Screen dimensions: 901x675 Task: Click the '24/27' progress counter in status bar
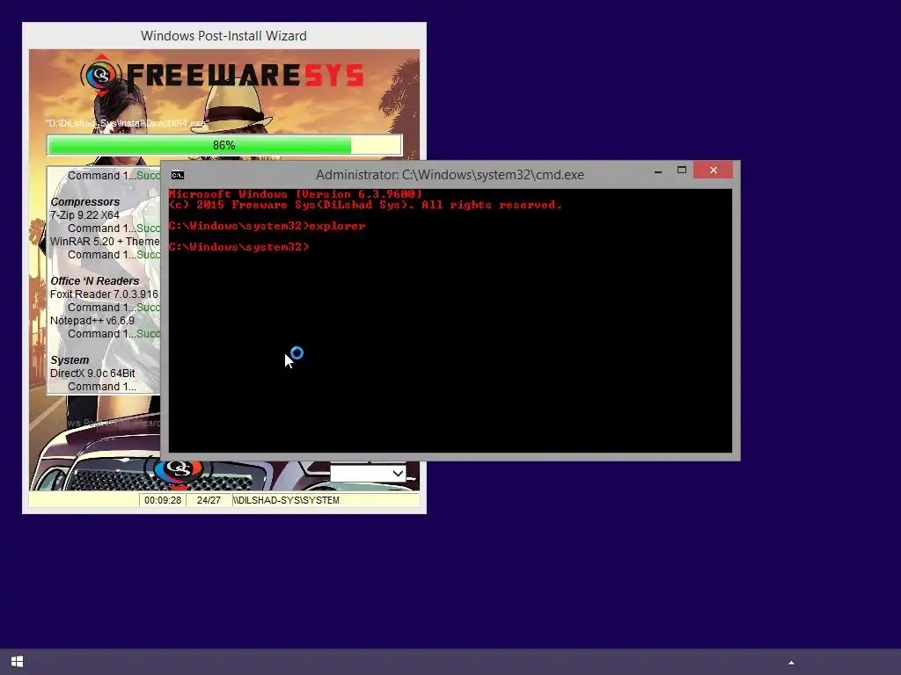[209, 500]
